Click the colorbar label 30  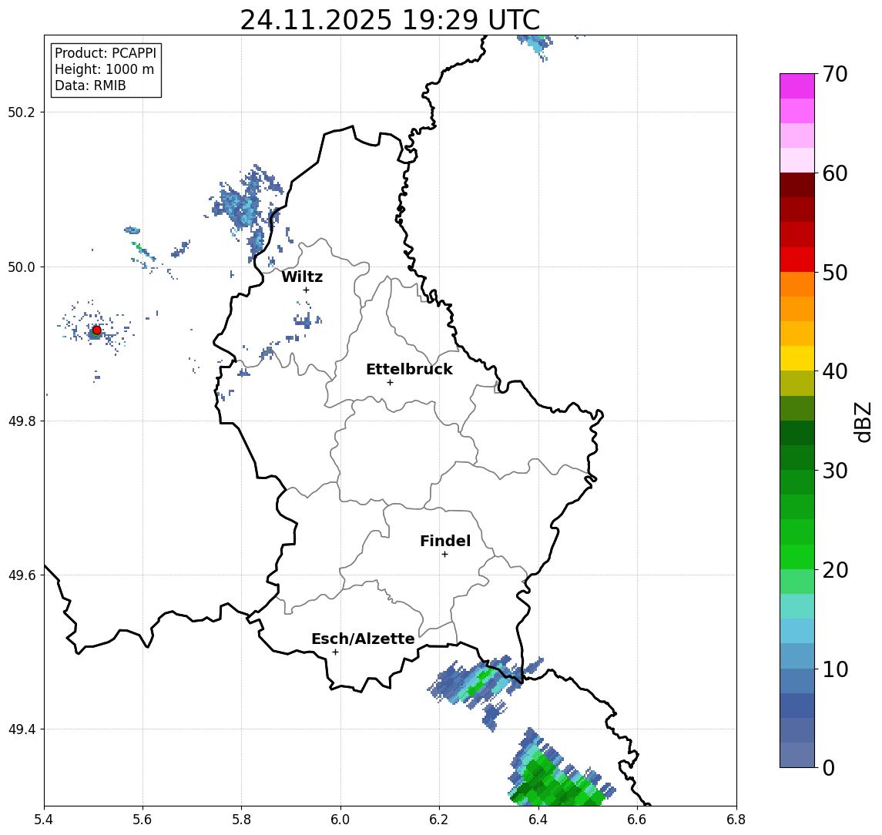835,471
